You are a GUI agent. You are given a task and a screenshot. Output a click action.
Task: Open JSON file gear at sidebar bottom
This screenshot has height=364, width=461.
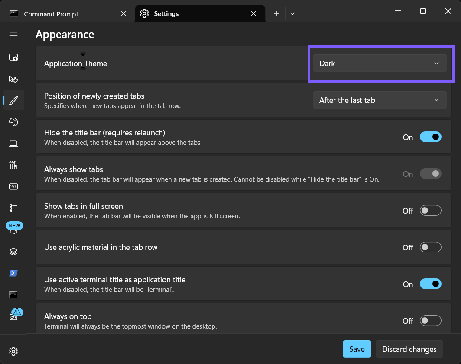pyautogui.click(x=13, y=351)
